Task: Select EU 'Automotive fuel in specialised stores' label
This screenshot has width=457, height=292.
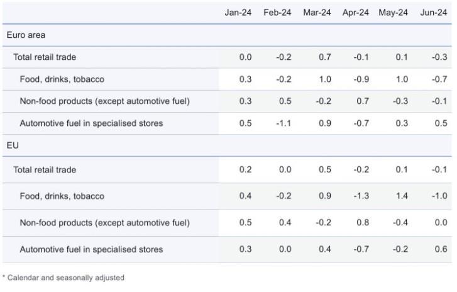Action: pos(91,250)
